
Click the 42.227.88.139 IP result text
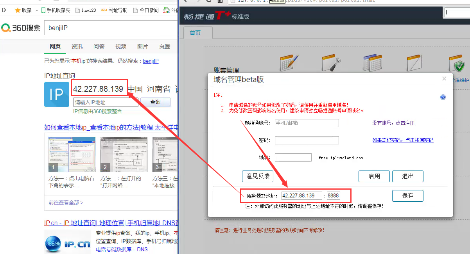tap(98, 89)
